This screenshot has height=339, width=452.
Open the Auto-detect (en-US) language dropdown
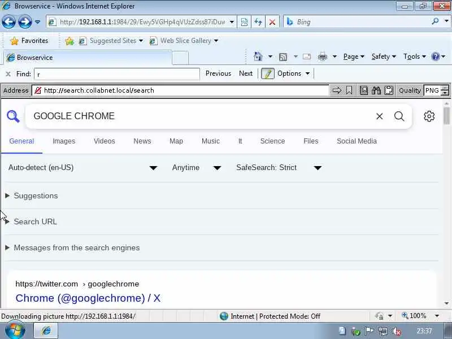(82, 168)
